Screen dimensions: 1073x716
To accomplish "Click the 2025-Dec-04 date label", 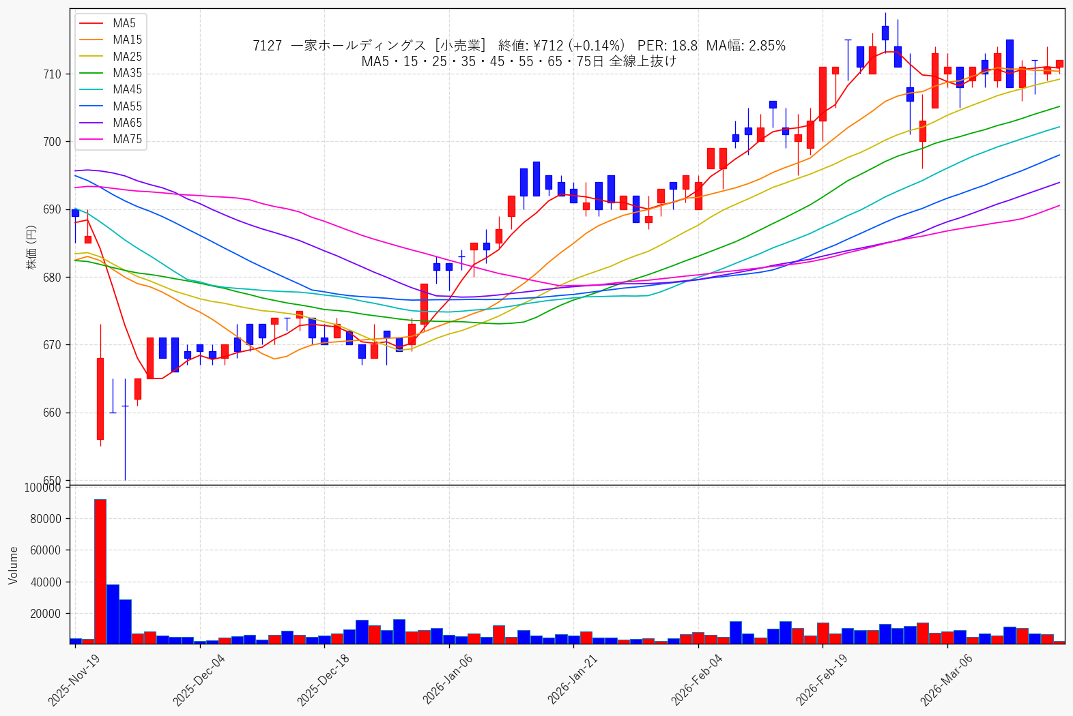I will 199,679.
